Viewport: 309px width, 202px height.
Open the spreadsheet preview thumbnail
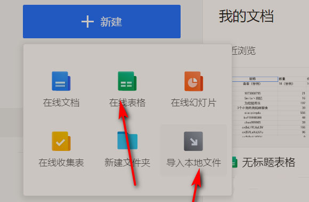pyautogui.click(x=271, y=107)
